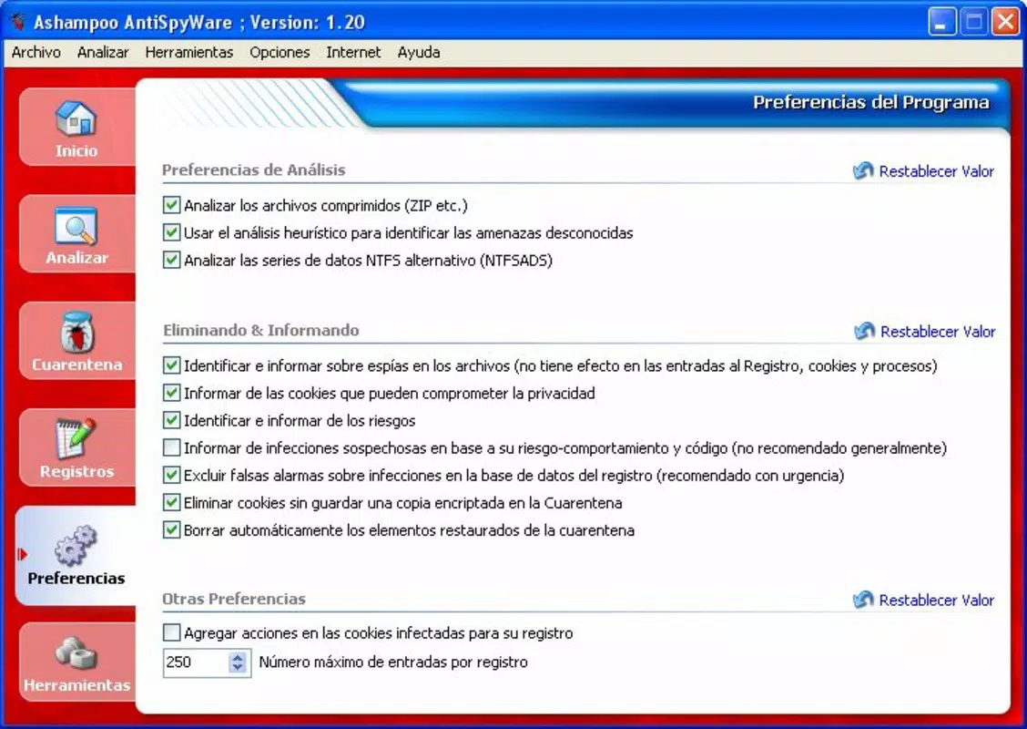Image resolution: width=1027 pixels, height=729 pixels.
Task: Click the application icon in title bar
Action: 18,22
